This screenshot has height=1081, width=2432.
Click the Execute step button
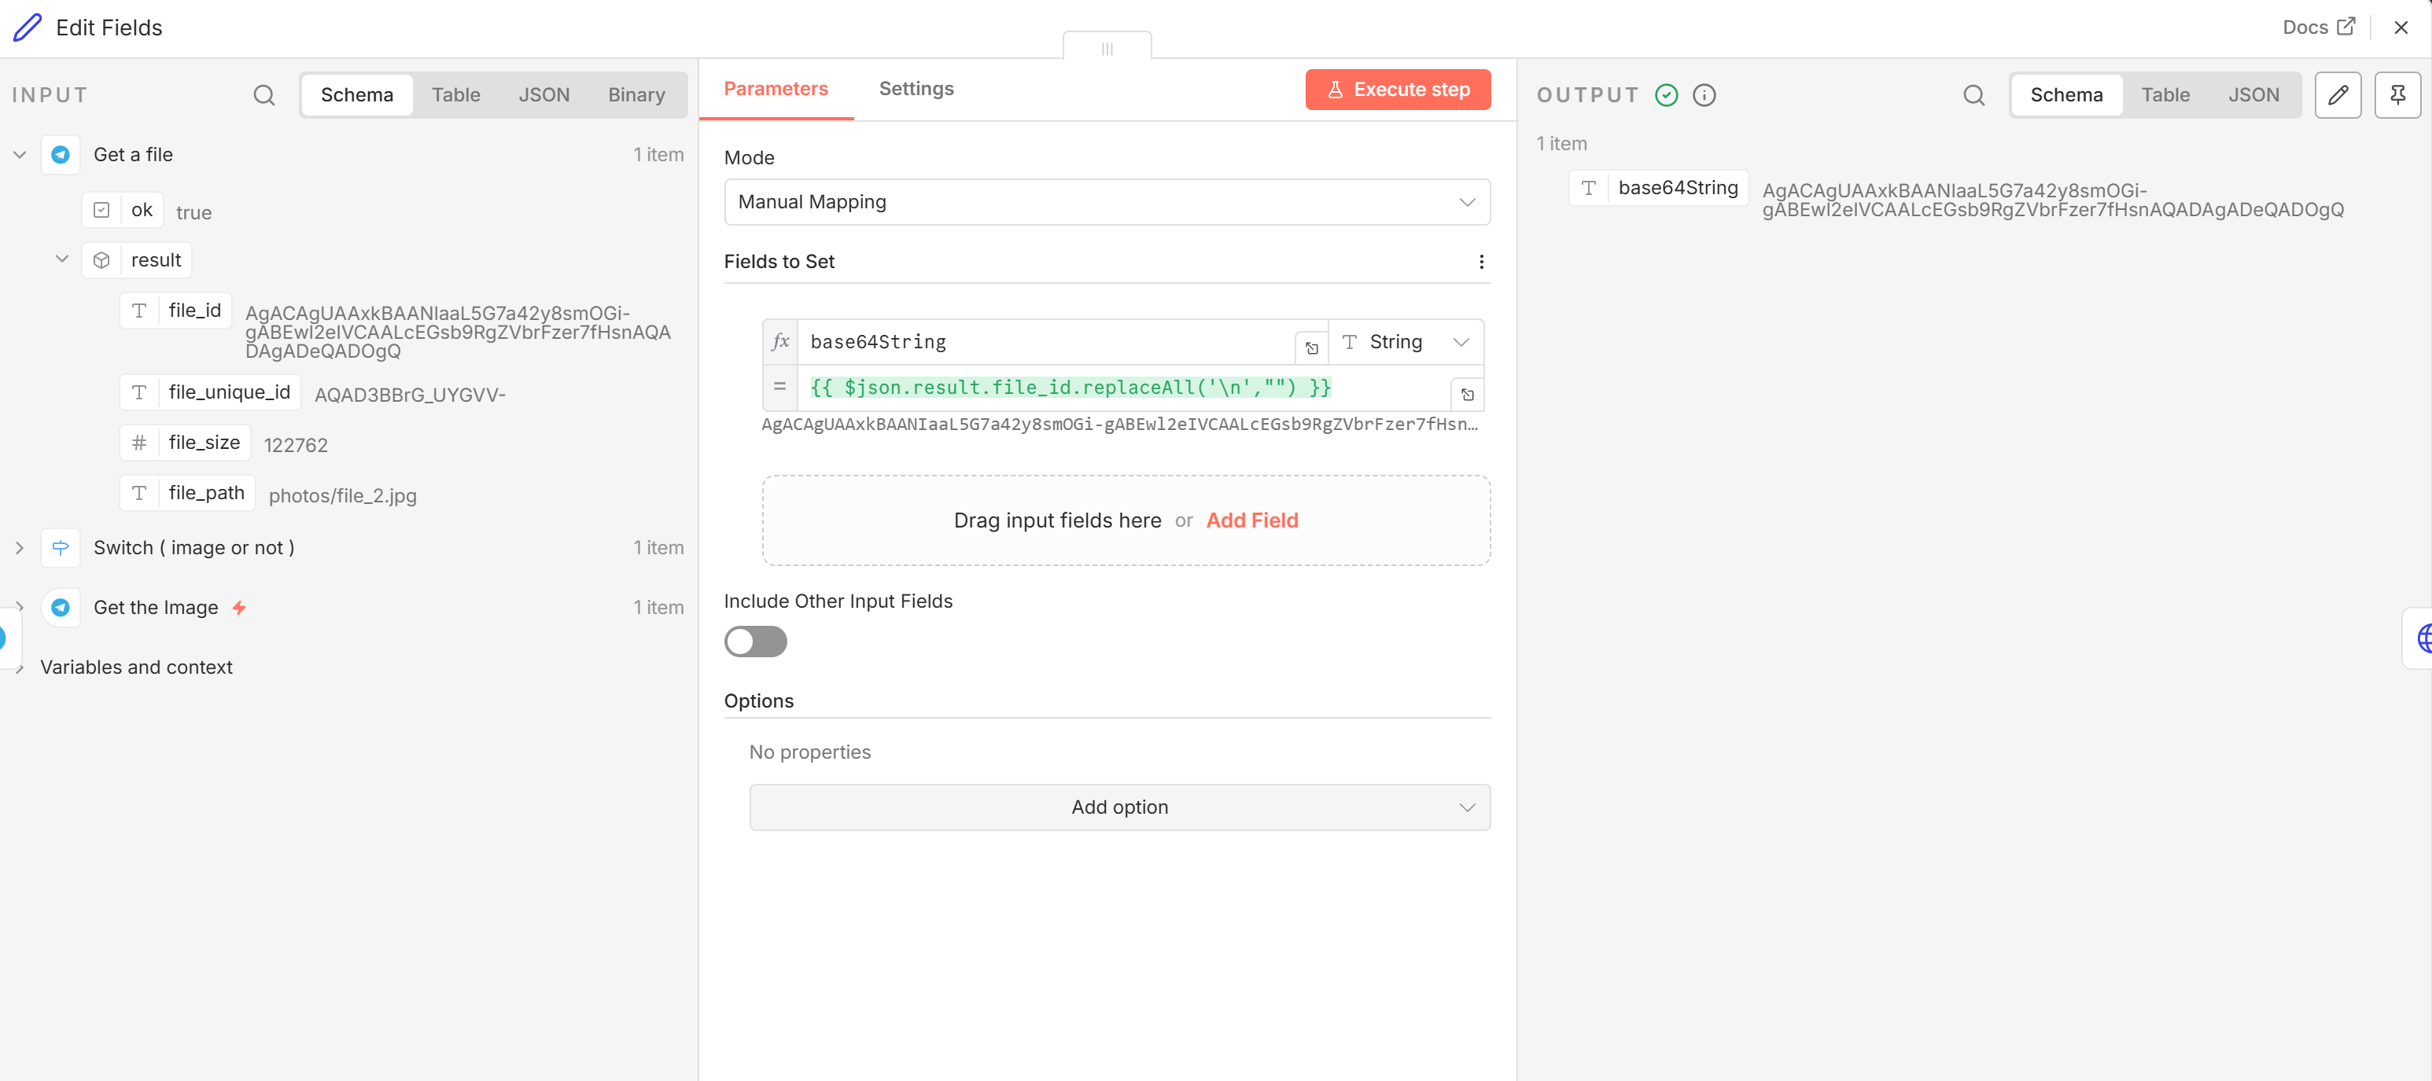1397,90
